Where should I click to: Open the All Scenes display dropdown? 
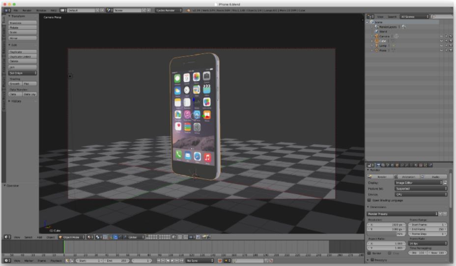pos(414,17)
